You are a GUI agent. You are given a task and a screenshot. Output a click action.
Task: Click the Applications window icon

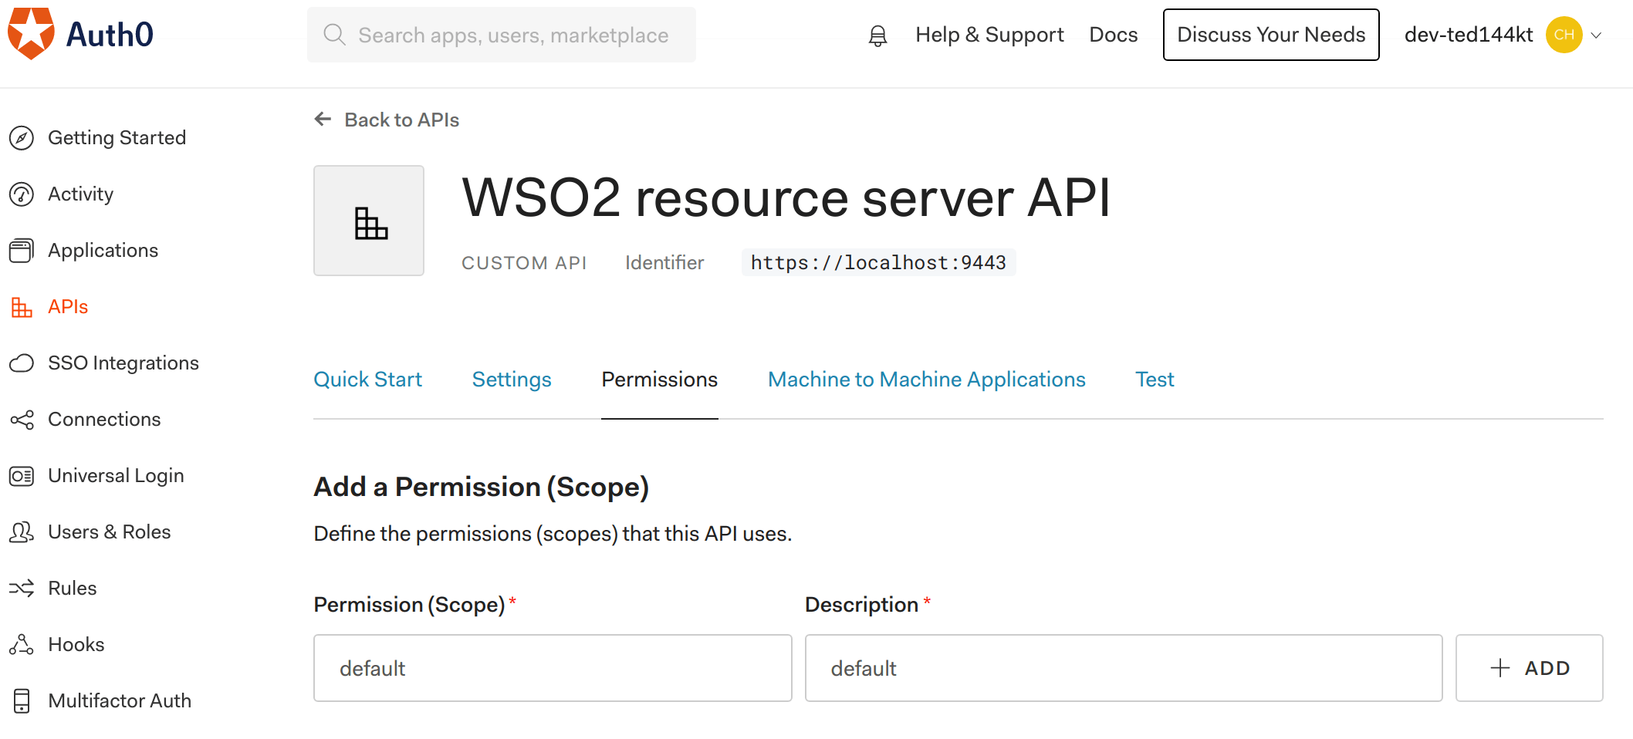pyautogui.click(x=22, y=251)
